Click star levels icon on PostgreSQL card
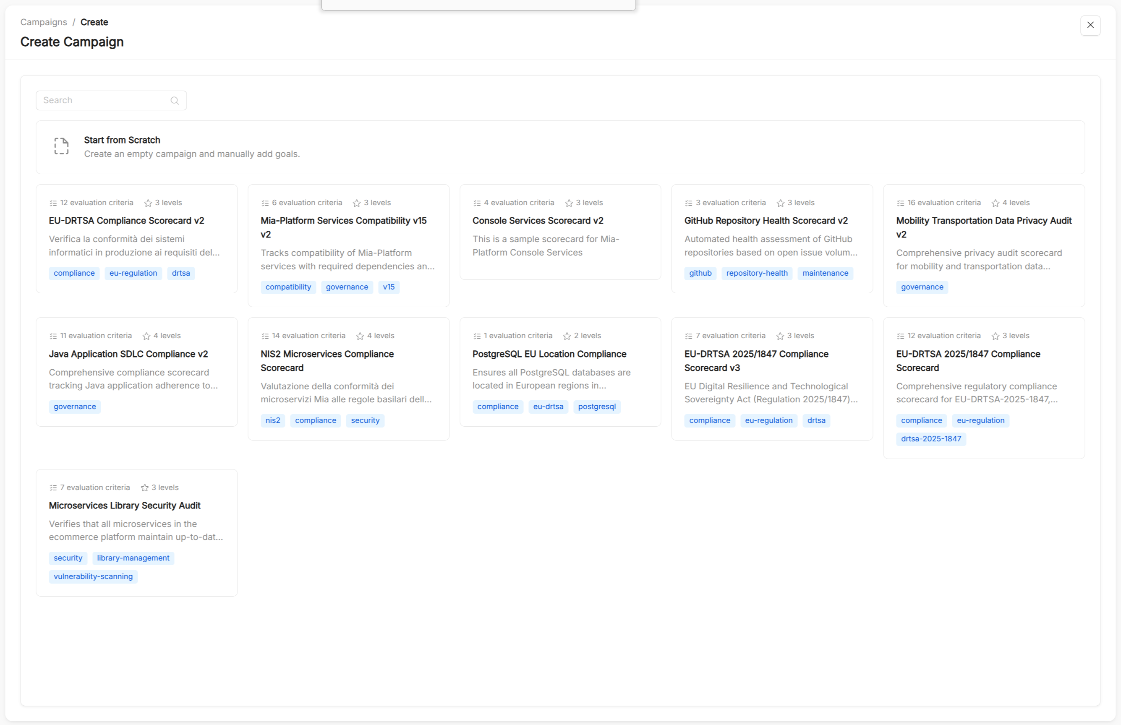Viewport: 1121px width, 725px height. click(x=567, y=336)
